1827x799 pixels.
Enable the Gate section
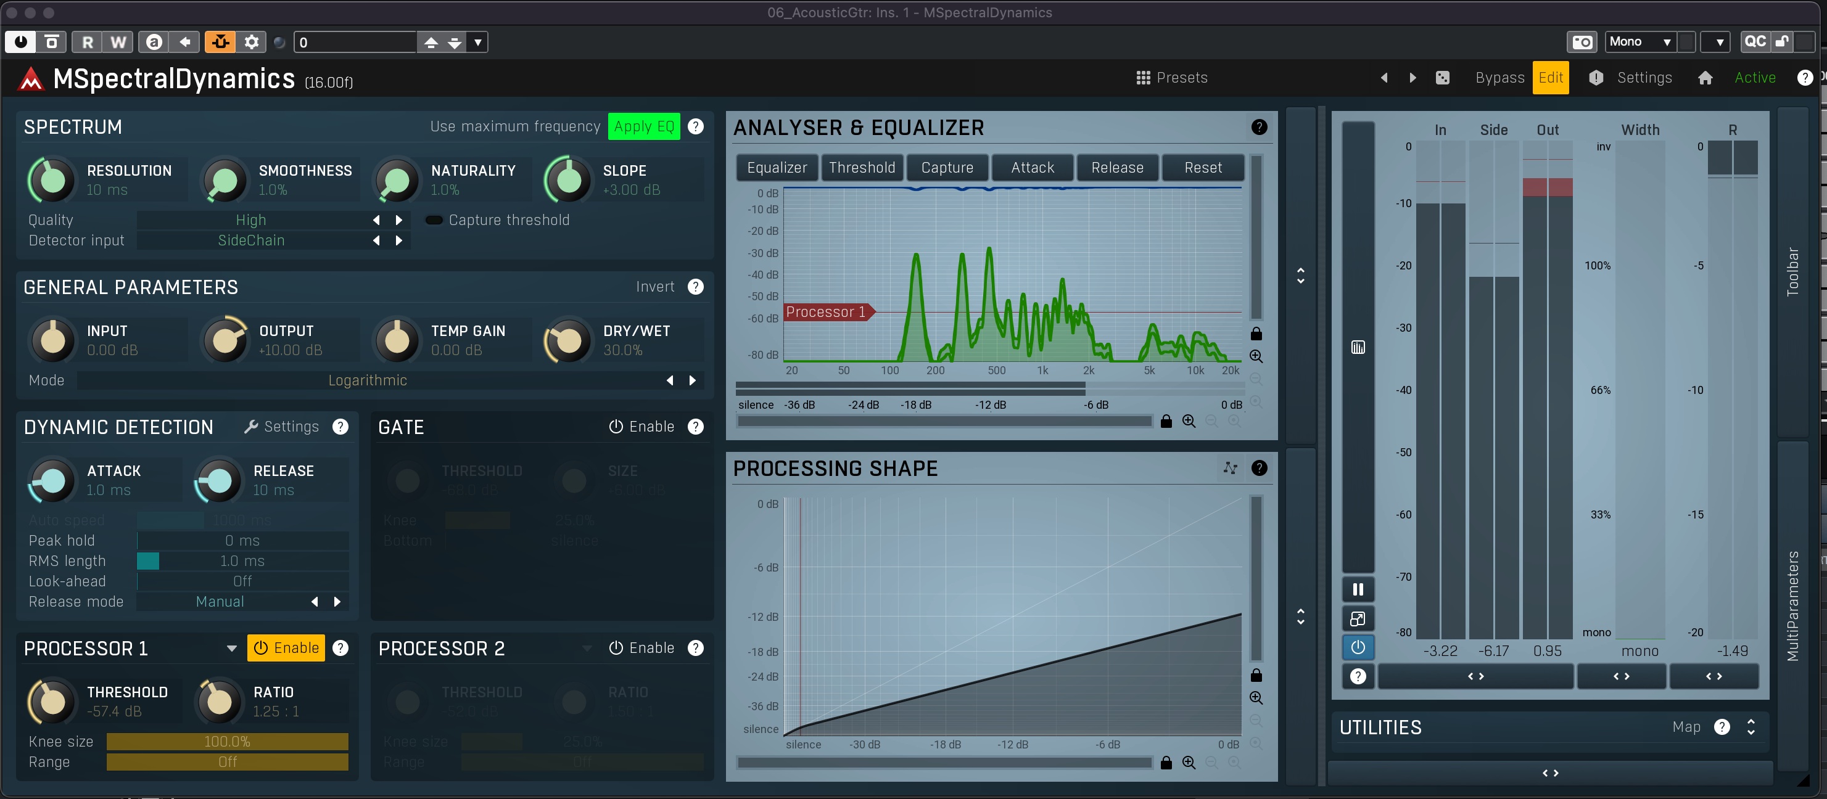[641, 427]
